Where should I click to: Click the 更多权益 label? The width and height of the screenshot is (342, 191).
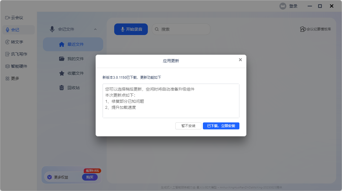click(61, 177)
